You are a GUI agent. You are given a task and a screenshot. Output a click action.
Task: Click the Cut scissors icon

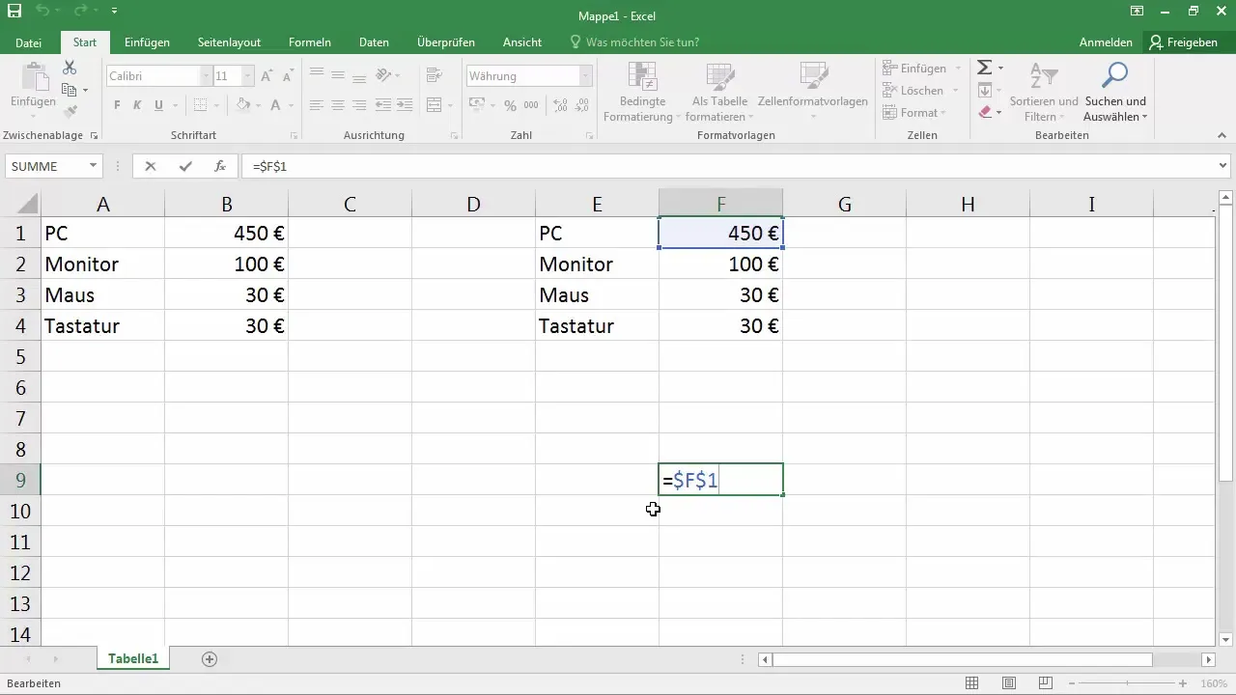[x=70, y=68]
